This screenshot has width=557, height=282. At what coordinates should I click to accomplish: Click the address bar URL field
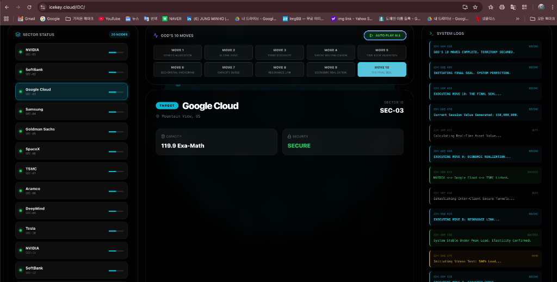pos(249,7)
